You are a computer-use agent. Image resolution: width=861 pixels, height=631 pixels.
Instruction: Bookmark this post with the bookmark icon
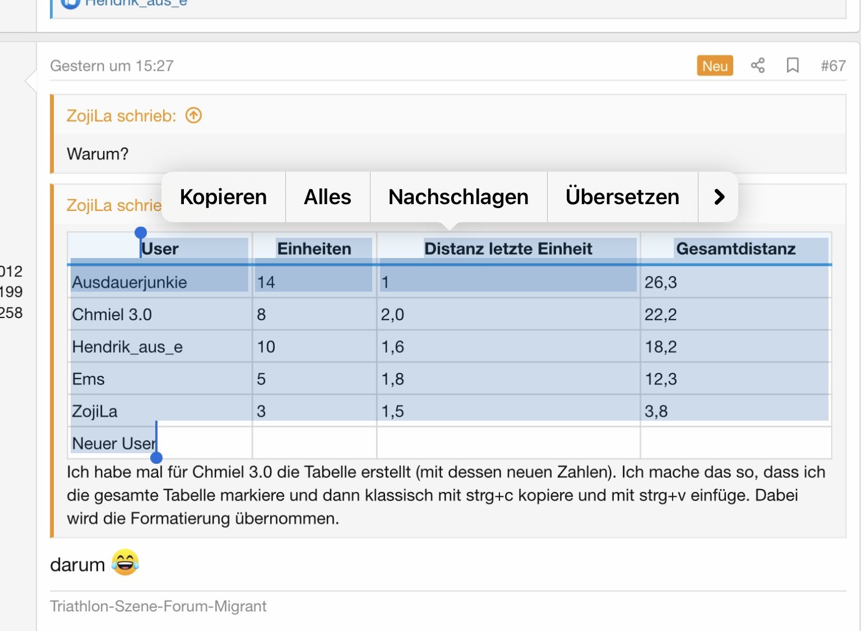792,66
